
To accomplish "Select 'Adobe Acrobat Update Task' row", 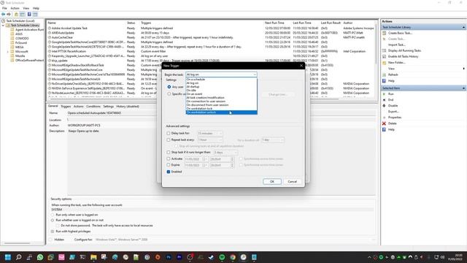I will [211, 28].
